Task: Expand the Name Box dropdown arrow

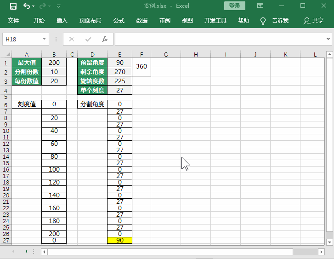Action: pyautogui.click(x=44, y=39)
